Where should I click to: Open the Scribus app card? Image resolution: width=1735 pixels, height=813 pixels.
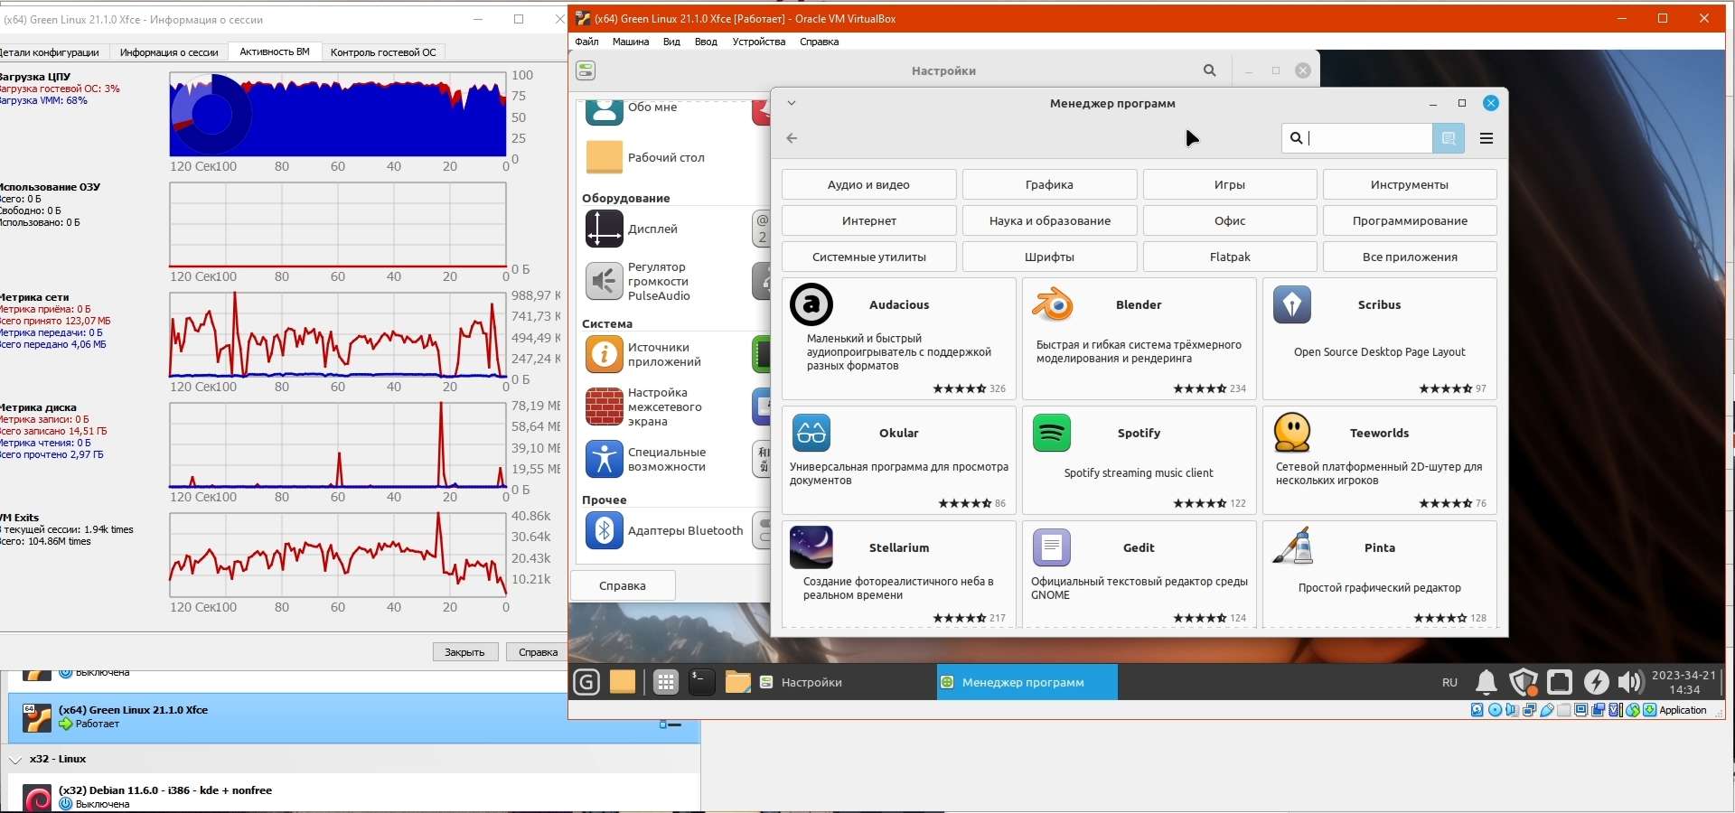tap(1379, 339)
